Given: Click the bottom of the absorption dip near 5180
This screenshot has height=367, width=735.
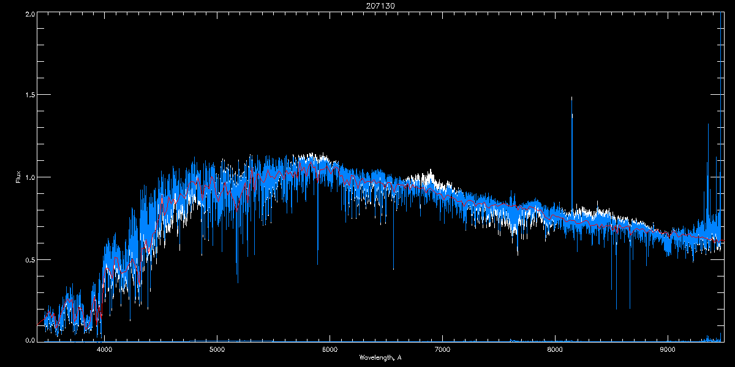Looking at the screenshot, I should click(x=238, y=282).
